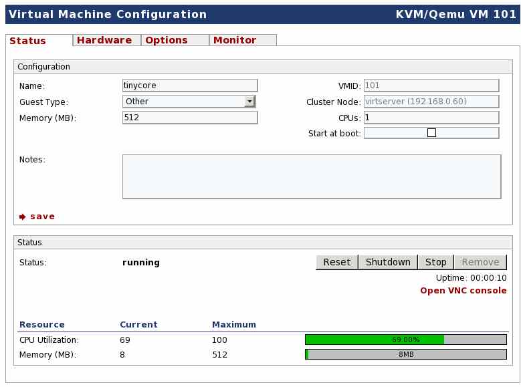The image size is (521, 387).
Task: Open the Guest Type dropdown
Action: [189, 102]
